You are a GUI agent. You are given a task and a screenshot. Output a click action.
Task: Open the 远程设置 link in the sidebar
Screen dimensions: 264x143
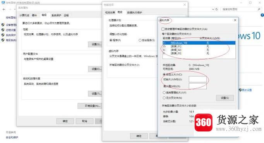tap(11, 30)
